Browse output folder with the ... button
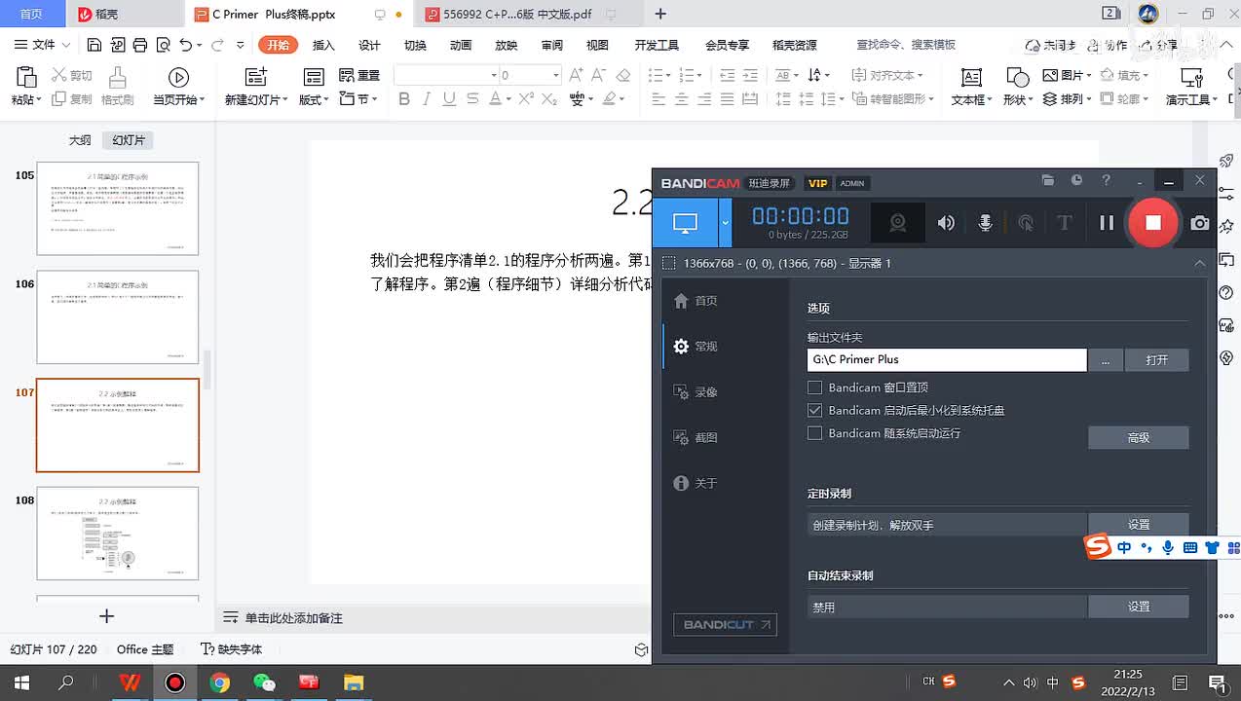The height and width of the screenshot is (701, 1241). [1105, 359]
